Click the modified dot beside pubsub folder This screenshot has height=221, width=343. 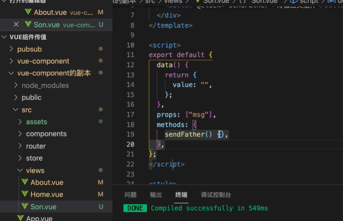[x=101, y=49]
